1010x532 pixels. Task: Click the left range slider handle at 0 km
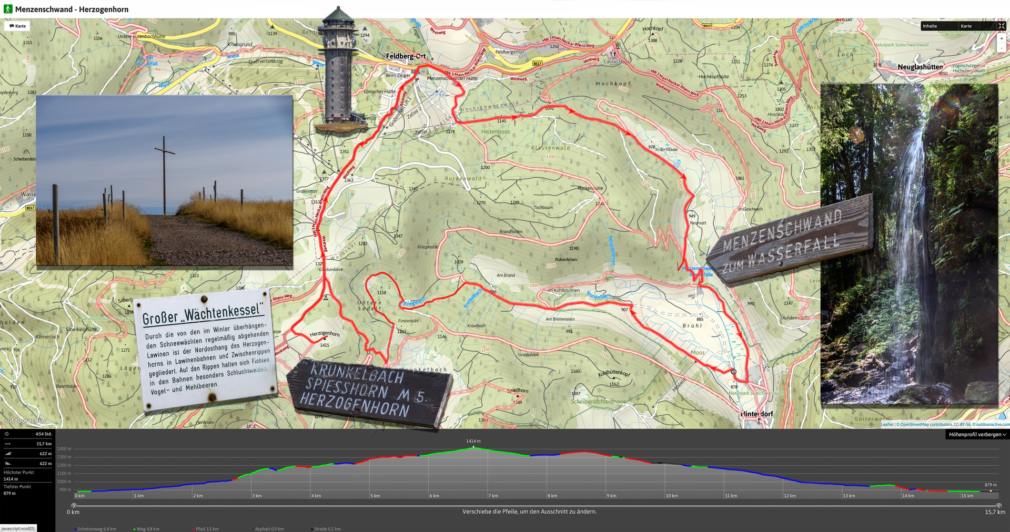click(74, 506)
